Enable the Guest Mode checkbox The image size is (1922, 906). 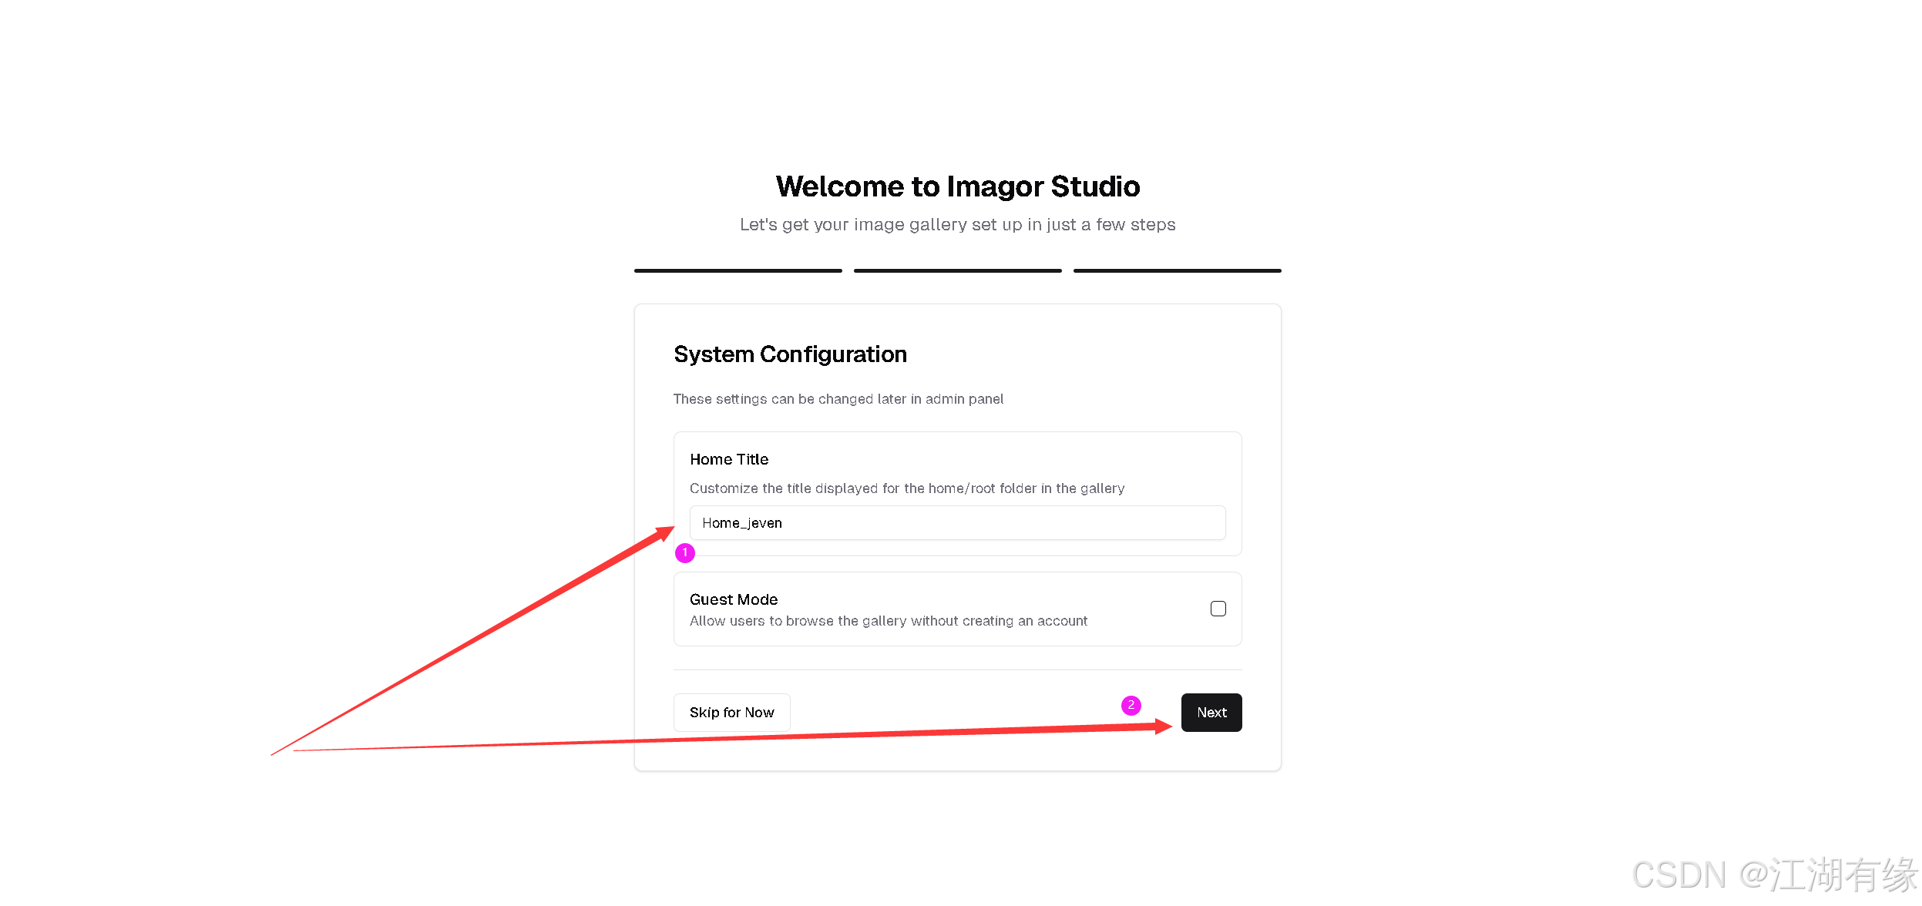(1218, 609)
